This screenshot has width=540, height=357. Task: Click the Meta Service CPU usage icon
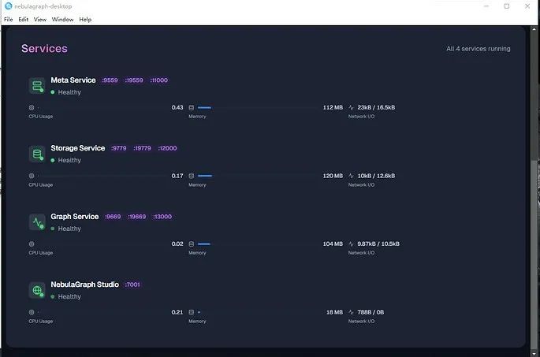click(32, 108)
